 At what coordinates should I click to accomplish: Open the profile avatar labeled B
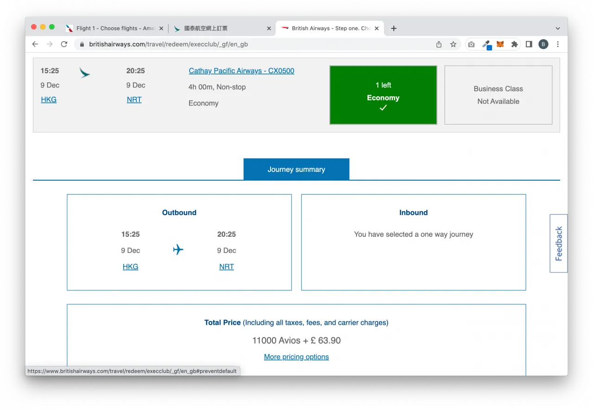pos(543,44)
